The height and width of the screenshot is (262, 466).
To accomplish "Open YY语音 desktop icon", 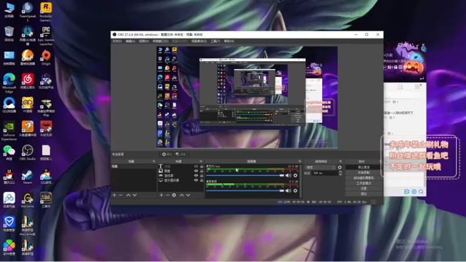I will (x=27, y=105).
